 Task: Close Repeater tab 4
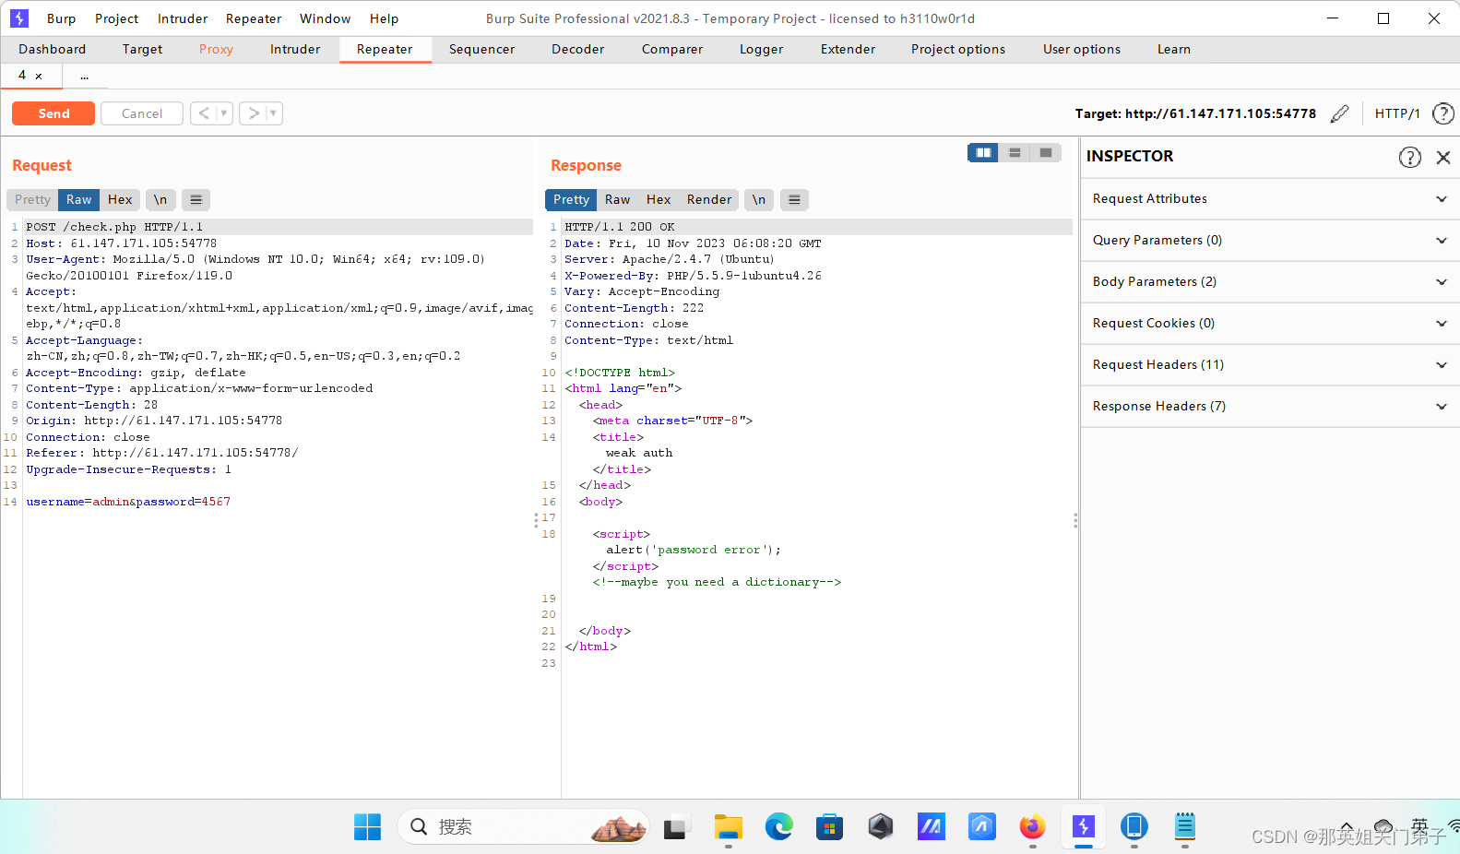39,77
